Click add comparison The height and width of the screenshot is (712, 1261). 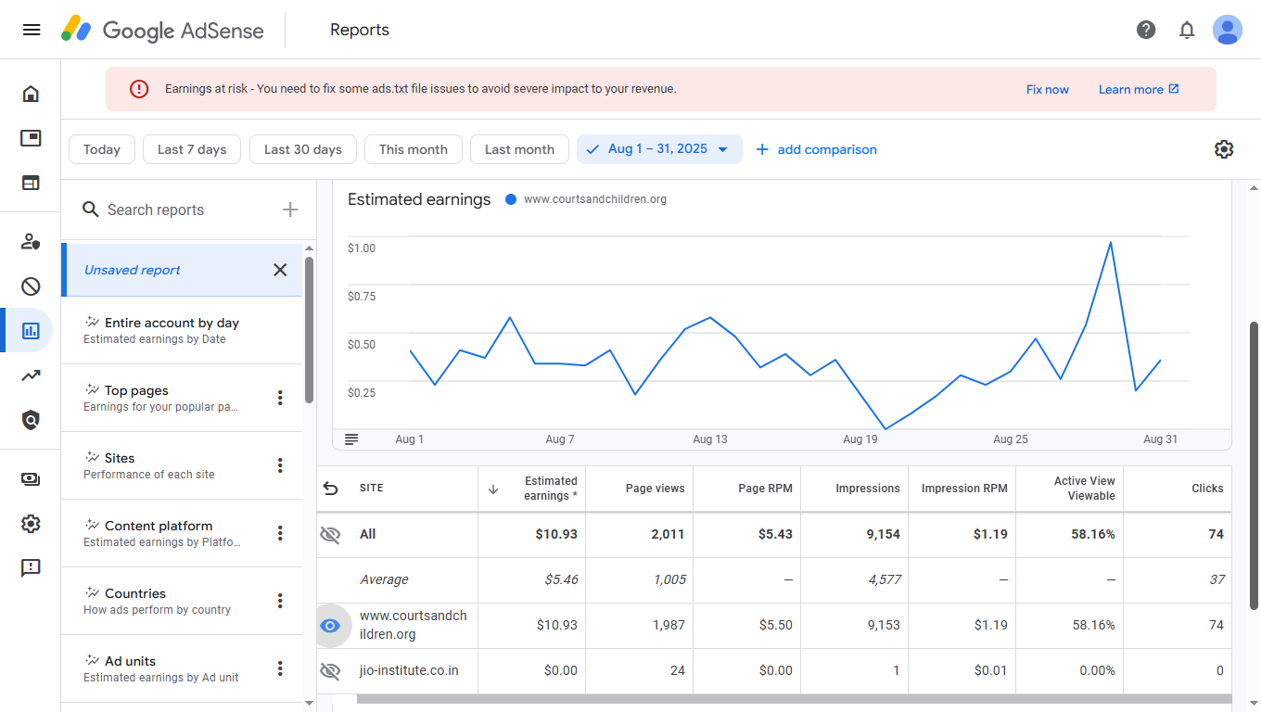(x=816, y=149)
